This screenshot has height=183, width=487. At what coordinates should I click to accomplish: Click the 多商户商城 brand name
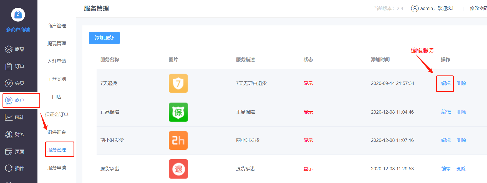click(x=18, y=30)
